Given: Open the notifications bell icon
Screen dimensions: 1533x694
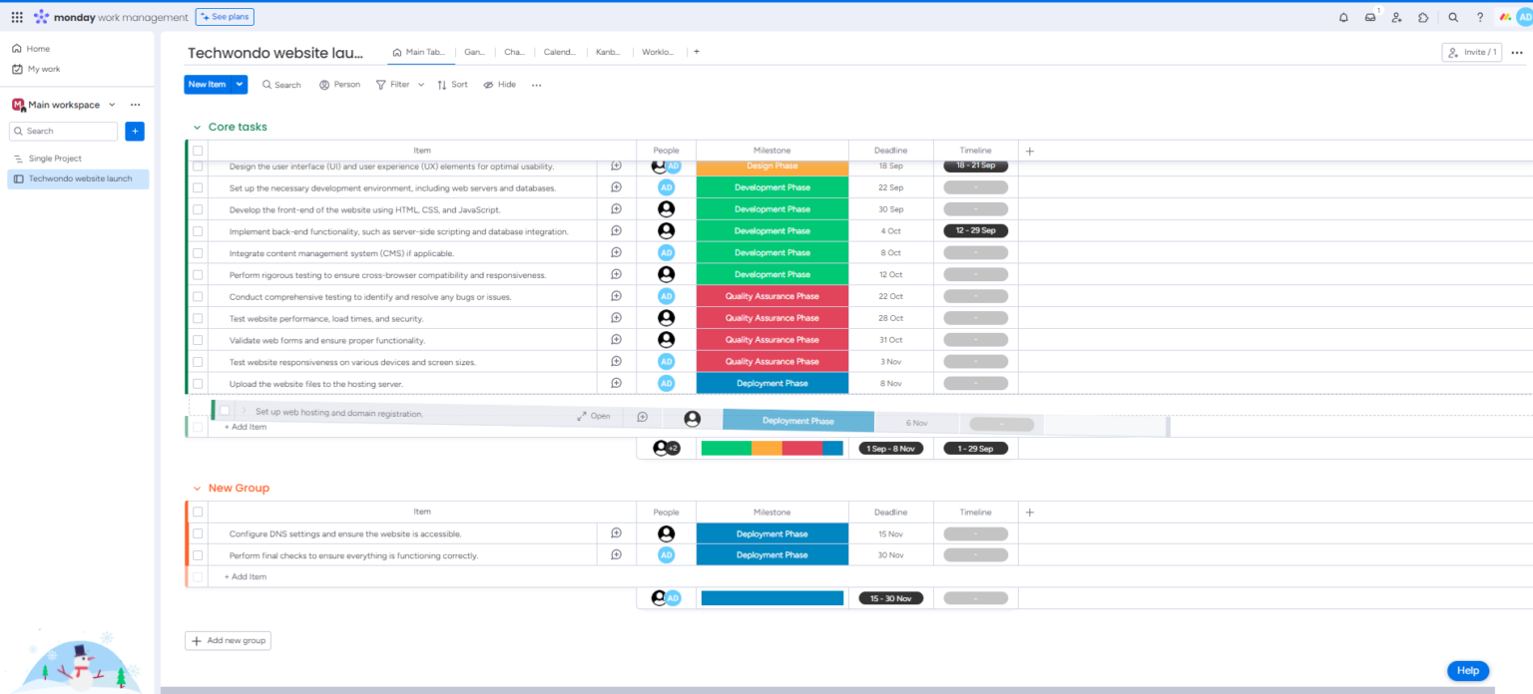Looking at the screenshot, I should pyautogui.click(x=1342, y=16).
